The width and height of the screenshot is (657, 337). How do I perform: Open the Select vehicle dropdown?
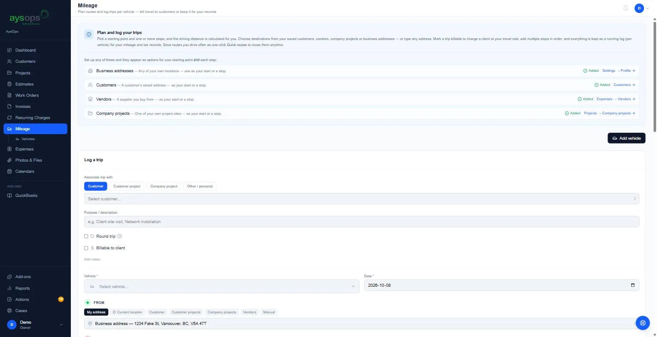point(222,286)
